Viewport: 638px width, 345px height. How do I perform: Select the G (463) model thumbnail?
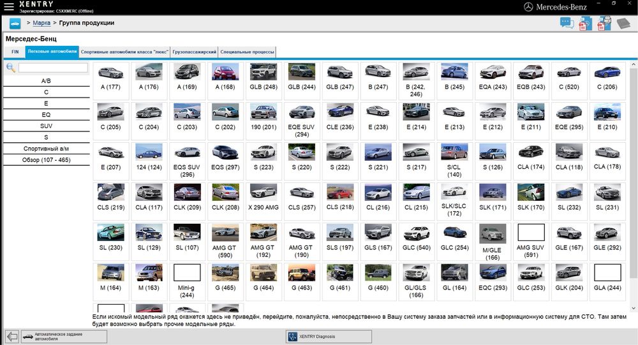click(x=302, y=281)
